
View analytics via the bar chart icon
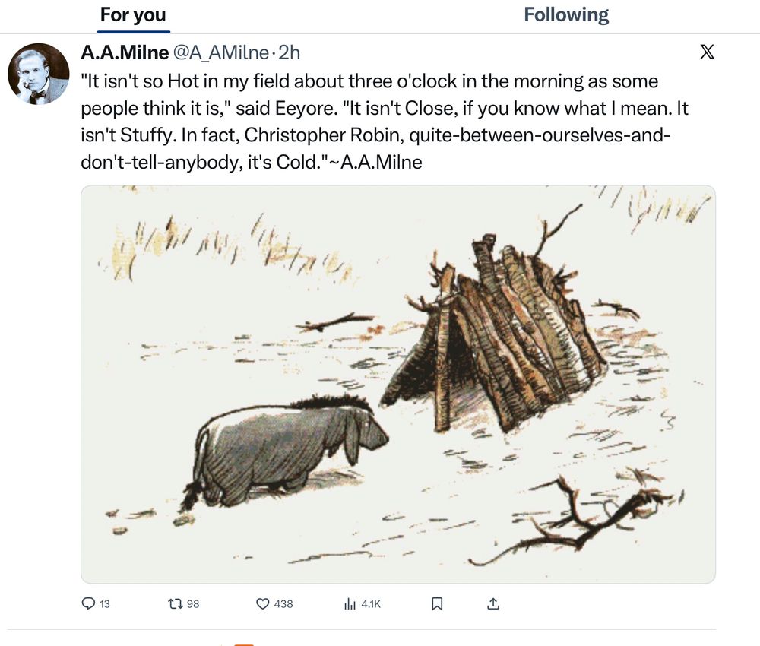coord(350,603)
